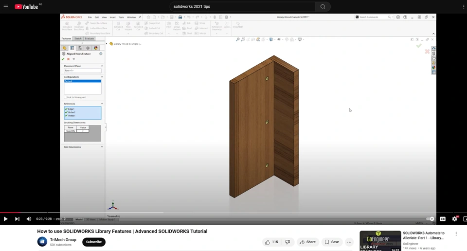Enable Link to library part checkbox
The image size is (467, 251).
(x=66, y=97)
